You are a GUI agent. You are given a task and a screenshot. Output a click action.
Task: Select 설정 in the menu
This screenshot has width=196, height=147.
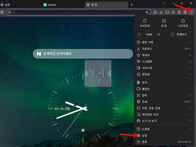144,136
